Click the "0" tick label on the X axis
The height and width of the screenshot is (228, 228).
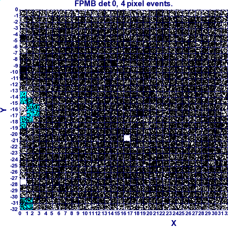pos(20,213)
